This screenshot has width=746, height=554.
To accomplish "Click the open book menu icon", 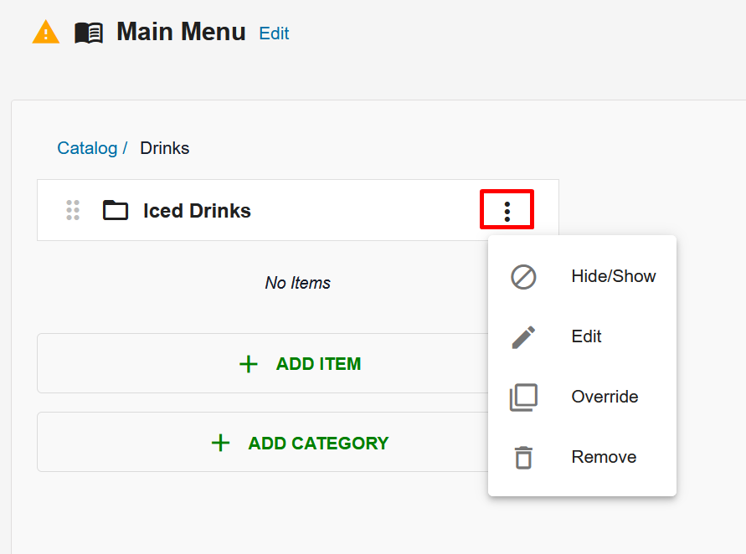I will (89, 33).
